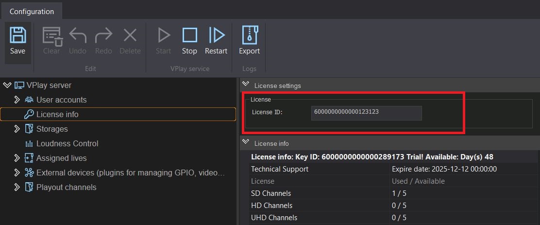Click the Storages tree icon
The image size is (540, 225).
[29, 129]
